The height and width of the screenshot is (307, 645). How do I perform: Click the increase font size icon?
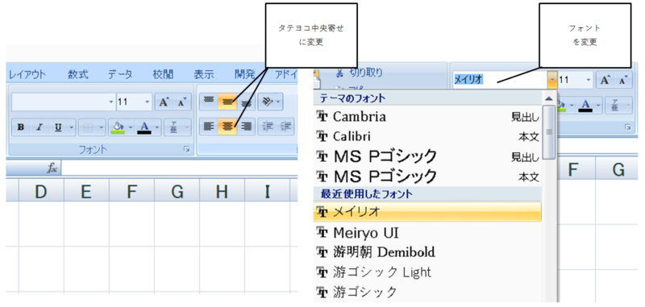tap(164, 102)
